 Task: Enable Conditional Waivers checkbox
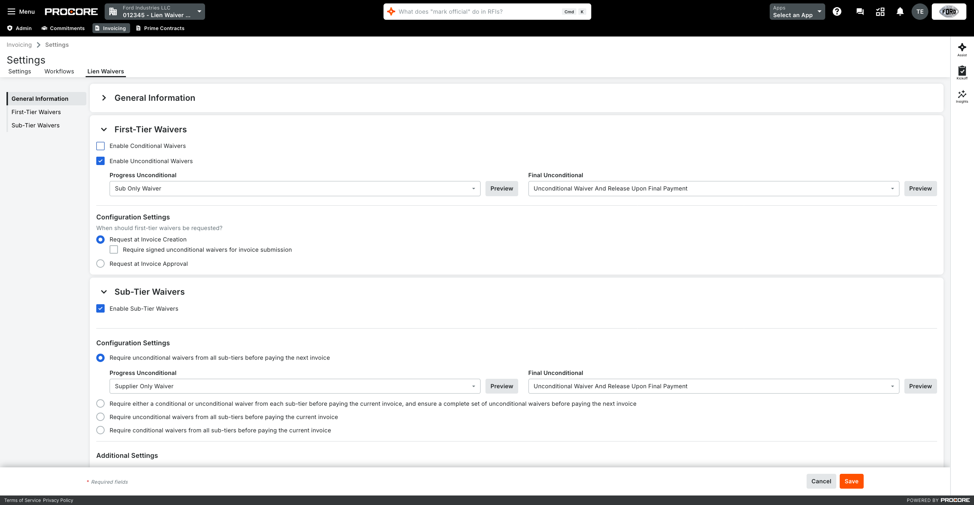[100, 146]
